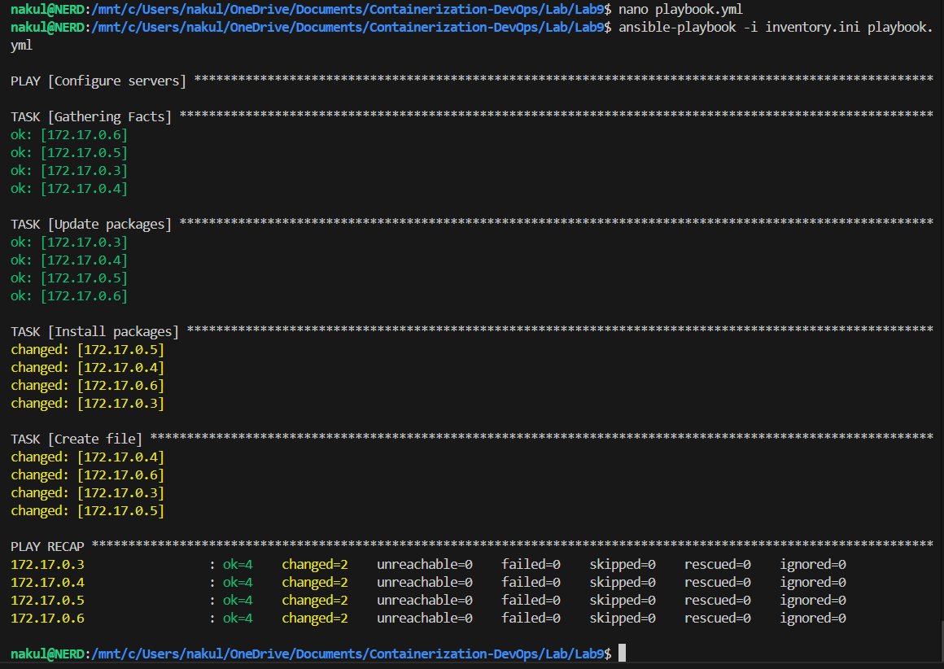Click the 'PLAY [Configure servers]' header
This screenshot has height=669, width=944.
pos(98,81)
